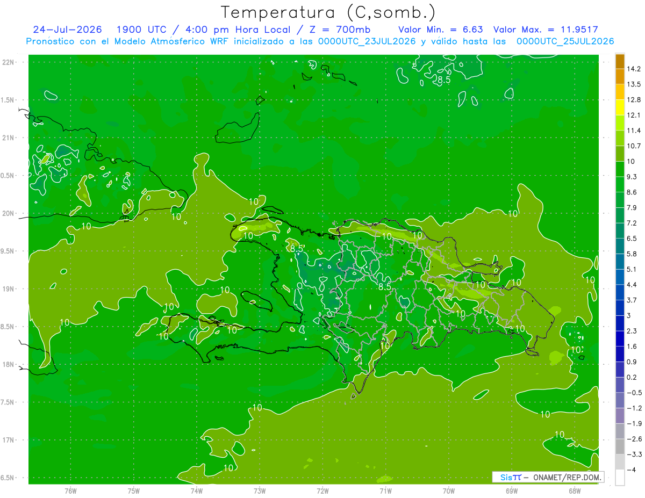Select "0000UTC_25JUL2026" valid-until time text
The image size is (645, 498).
coord(565,41)
